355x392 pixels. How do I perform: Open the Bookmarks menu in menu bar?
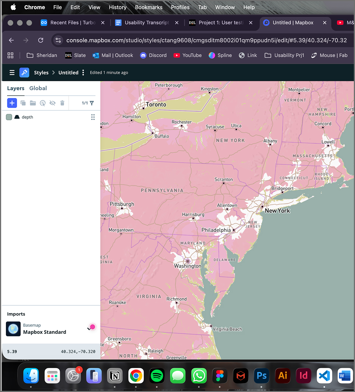coord(149,7)
